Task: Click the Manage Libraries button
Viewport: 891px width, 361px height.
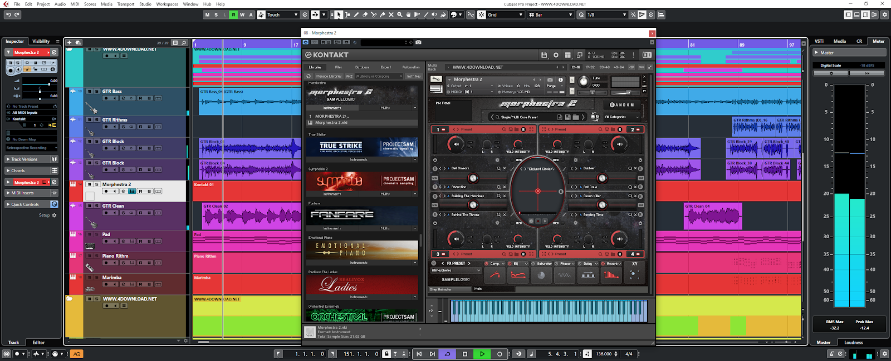Action: pyautogui.click(x=329, y=76)
